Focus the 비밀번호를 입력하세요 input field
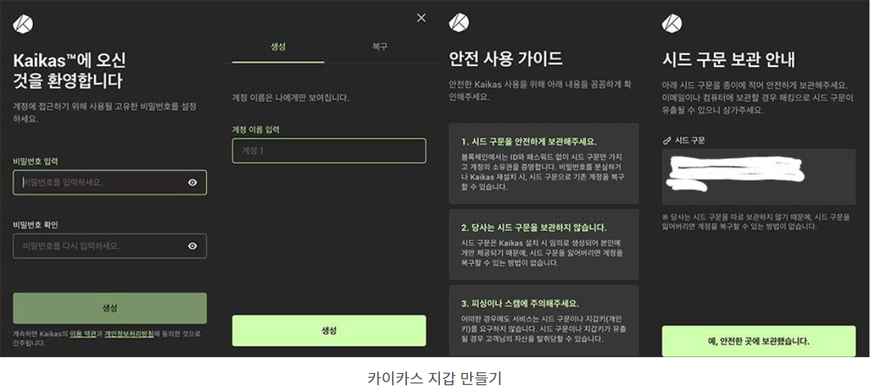Screen dimensions: 871x391 pos(110,182)
